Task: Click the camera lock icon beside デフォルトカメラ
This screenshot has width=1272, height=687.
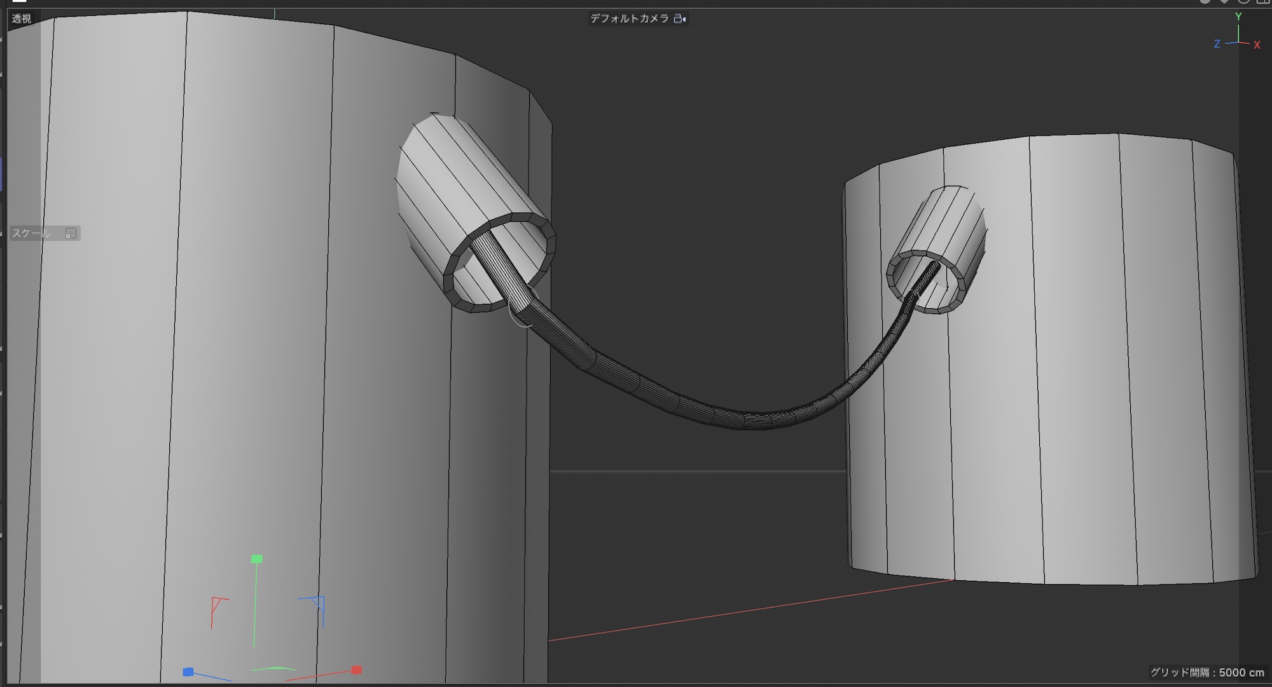Action: [x=679, y=18]
